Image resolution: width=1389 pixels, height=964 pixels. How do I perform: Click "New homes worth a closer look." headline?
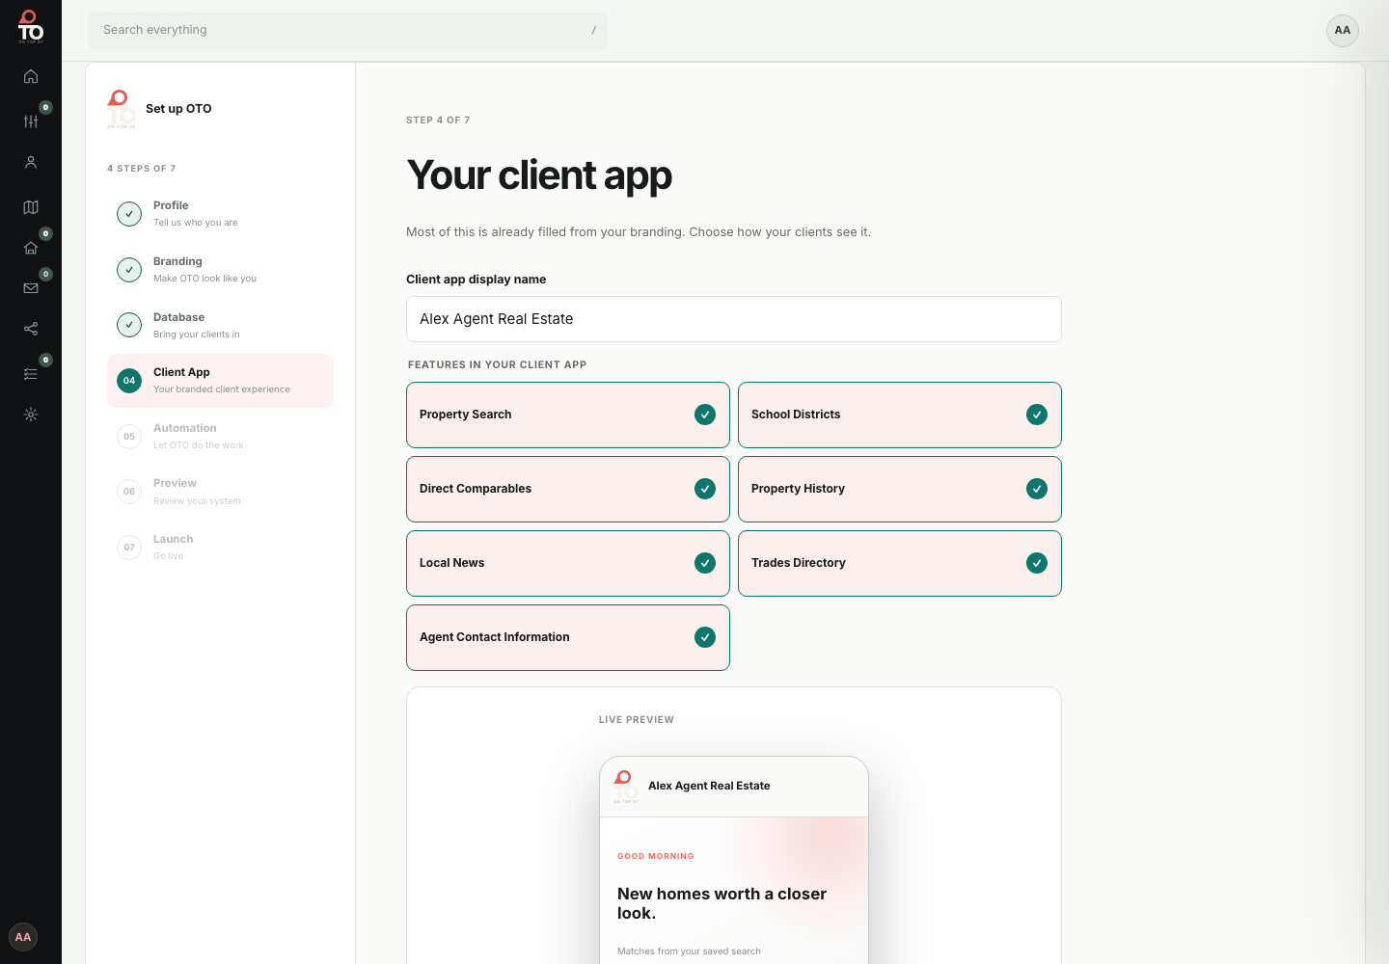722,903
